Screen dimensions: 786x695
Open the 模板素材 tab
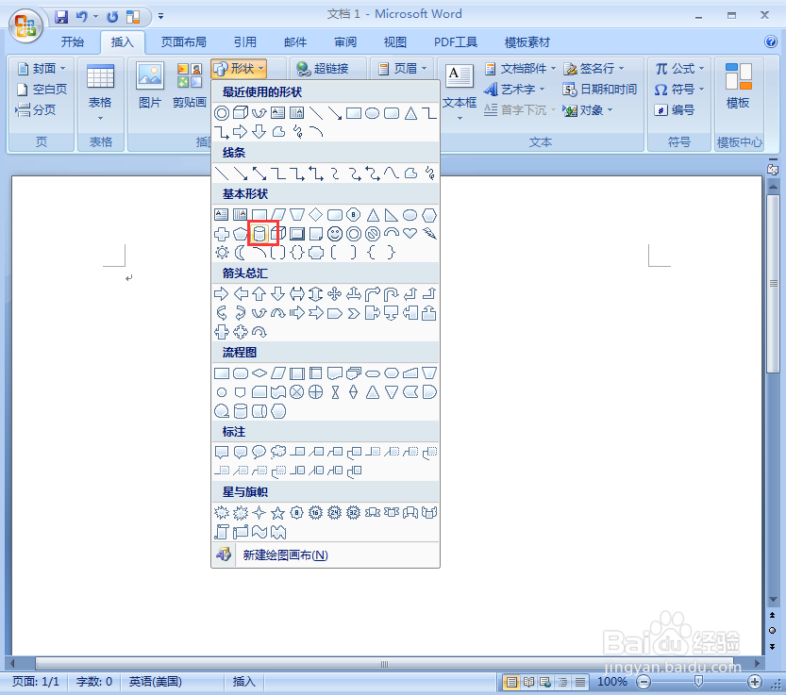527,42
